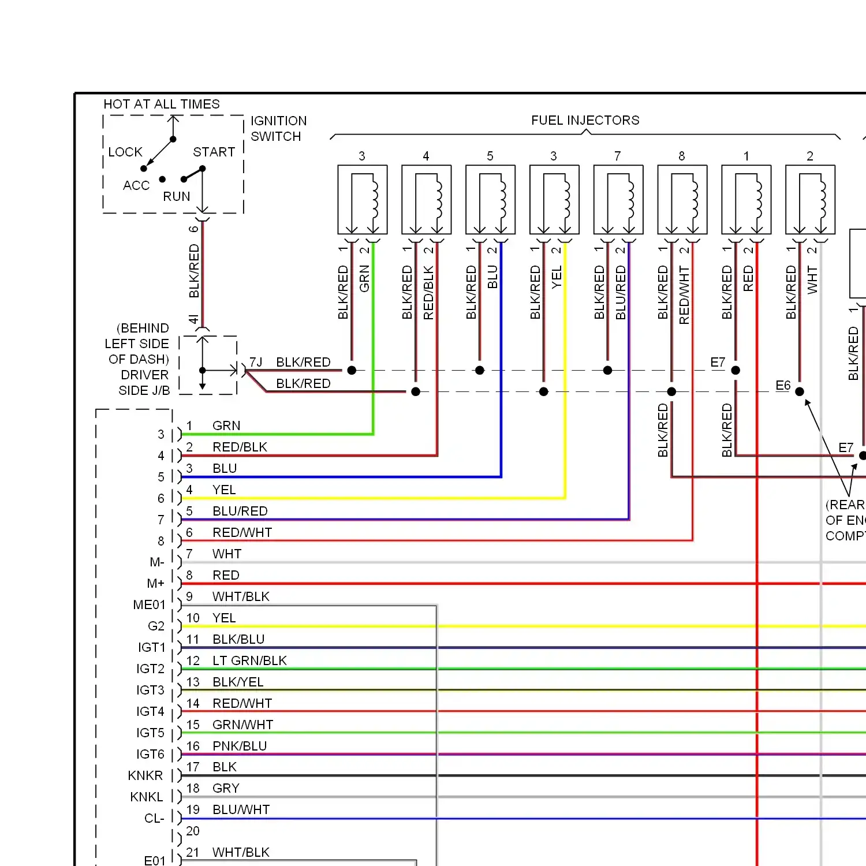Click the "PNK/BLU" wire label
Image resolution: width=866 pixels, height=866 pixels.
click(240, 746)
